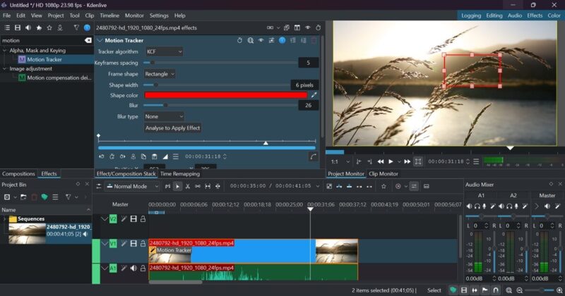565x296 pixels.
Task: Lock the V2 track
Action: (143, 218)
